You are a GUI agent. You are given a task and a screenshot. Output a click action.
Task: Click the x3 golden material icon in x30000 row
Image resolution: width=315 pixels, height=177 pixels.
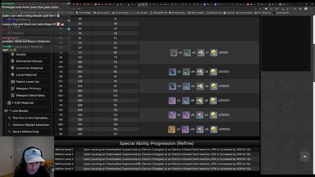pos(172,129)
